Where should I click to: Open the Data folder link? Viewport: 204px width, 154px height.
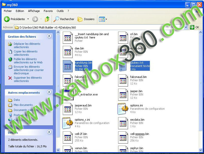[17, 100]
